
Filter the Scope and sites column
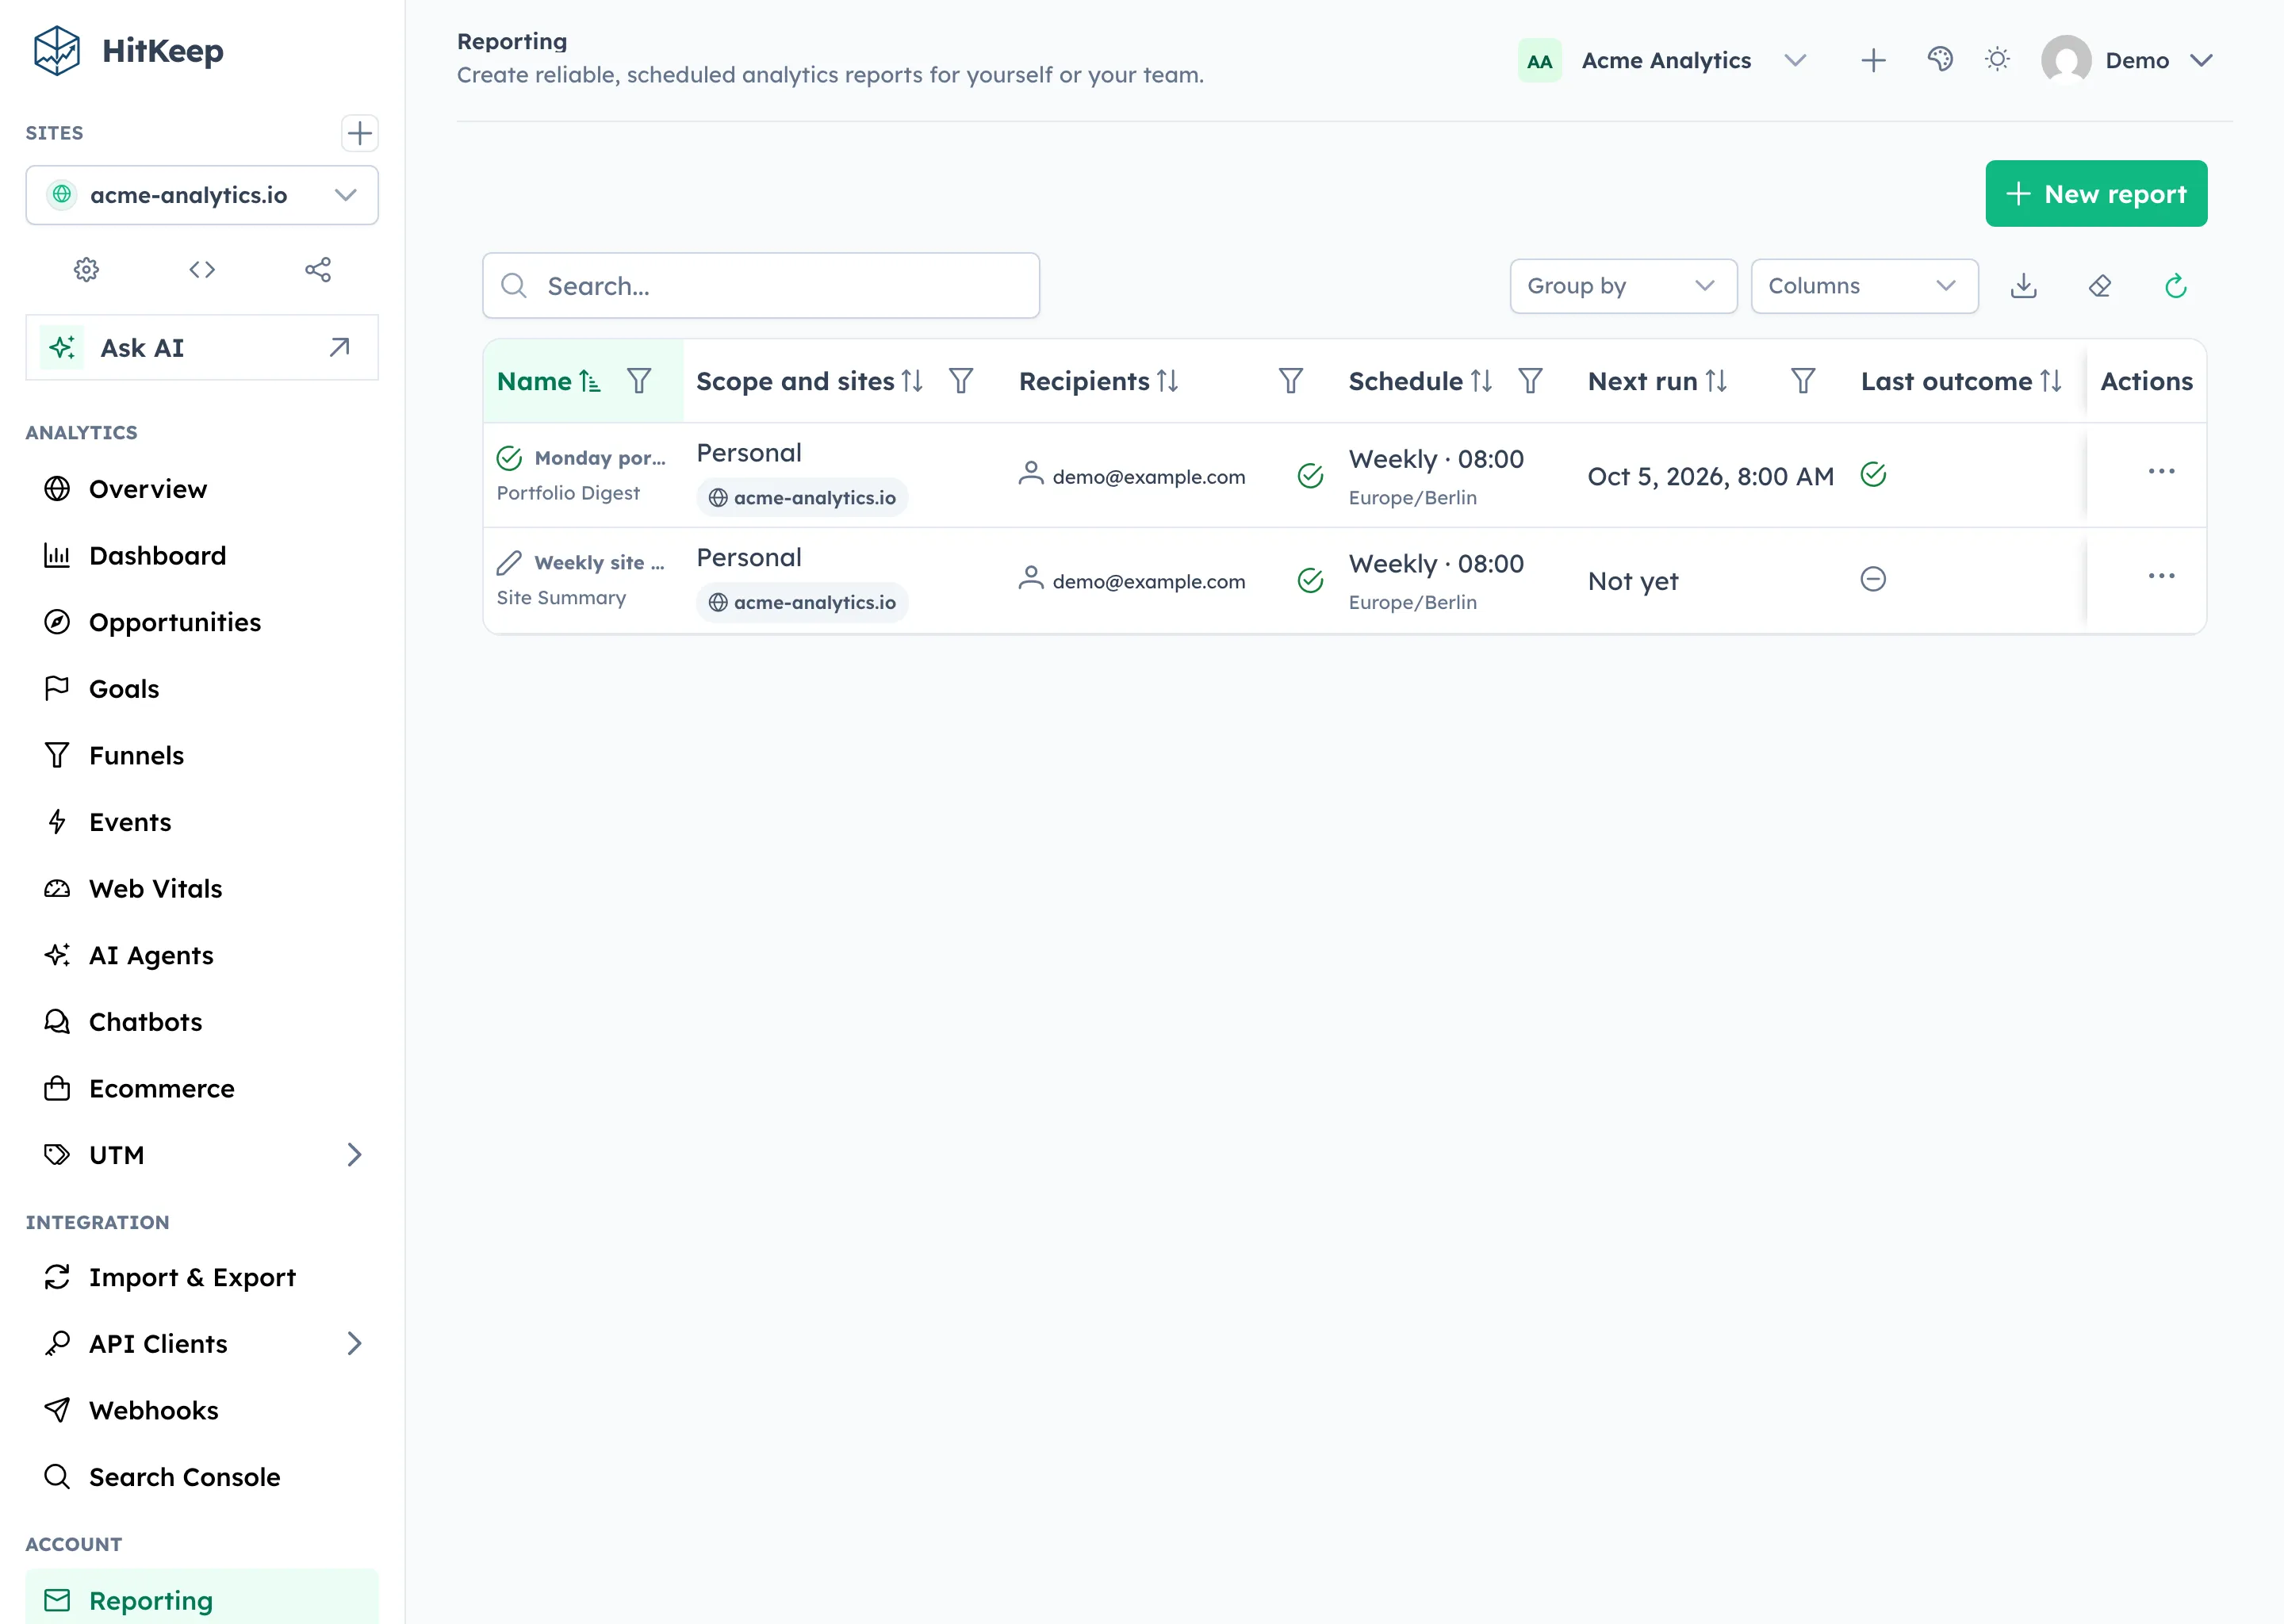coord(961,381)
